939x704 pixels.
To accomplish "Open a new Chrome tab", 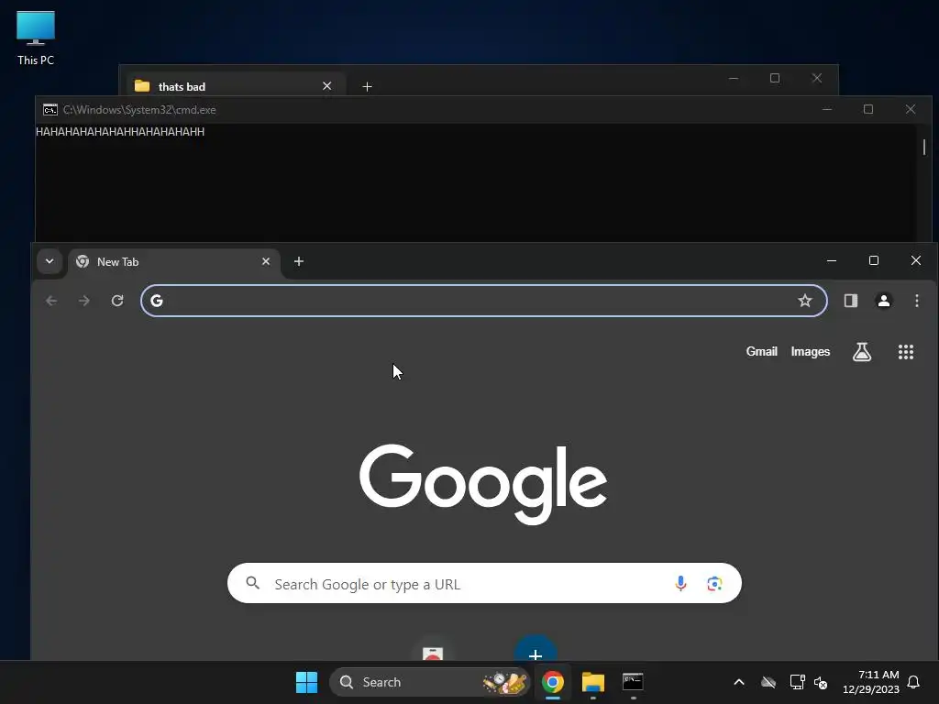I will tap(299, 261).
